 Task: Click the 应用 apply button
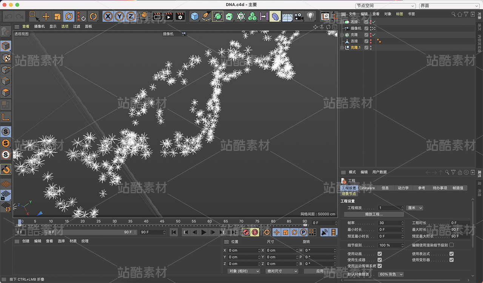(320, 271)
